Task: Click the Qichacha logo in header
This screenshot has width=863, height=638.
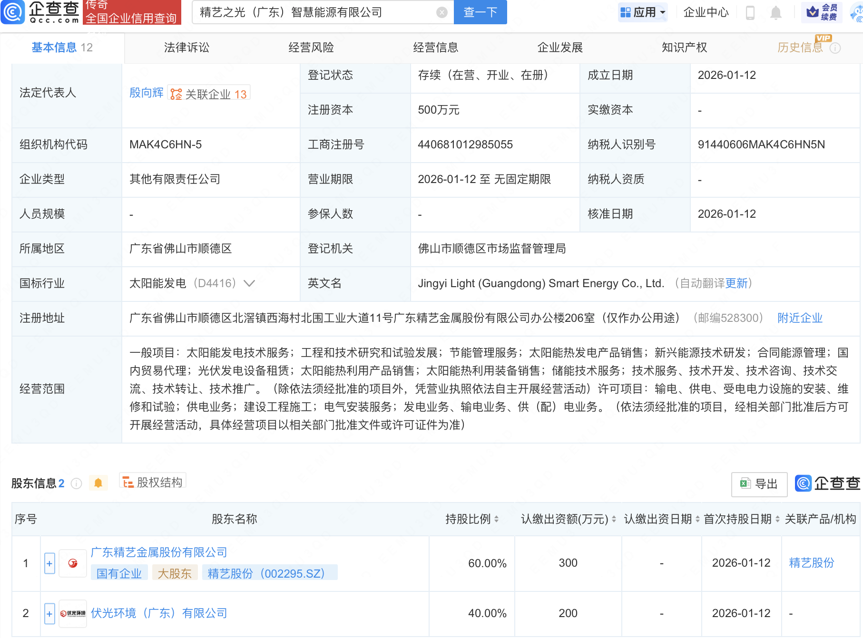Action: (x=40, y=12)
